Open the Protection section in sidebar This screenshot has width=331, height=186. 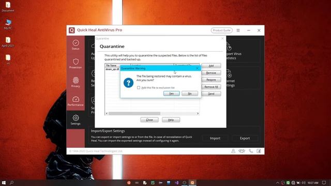[x=76, y=64]
